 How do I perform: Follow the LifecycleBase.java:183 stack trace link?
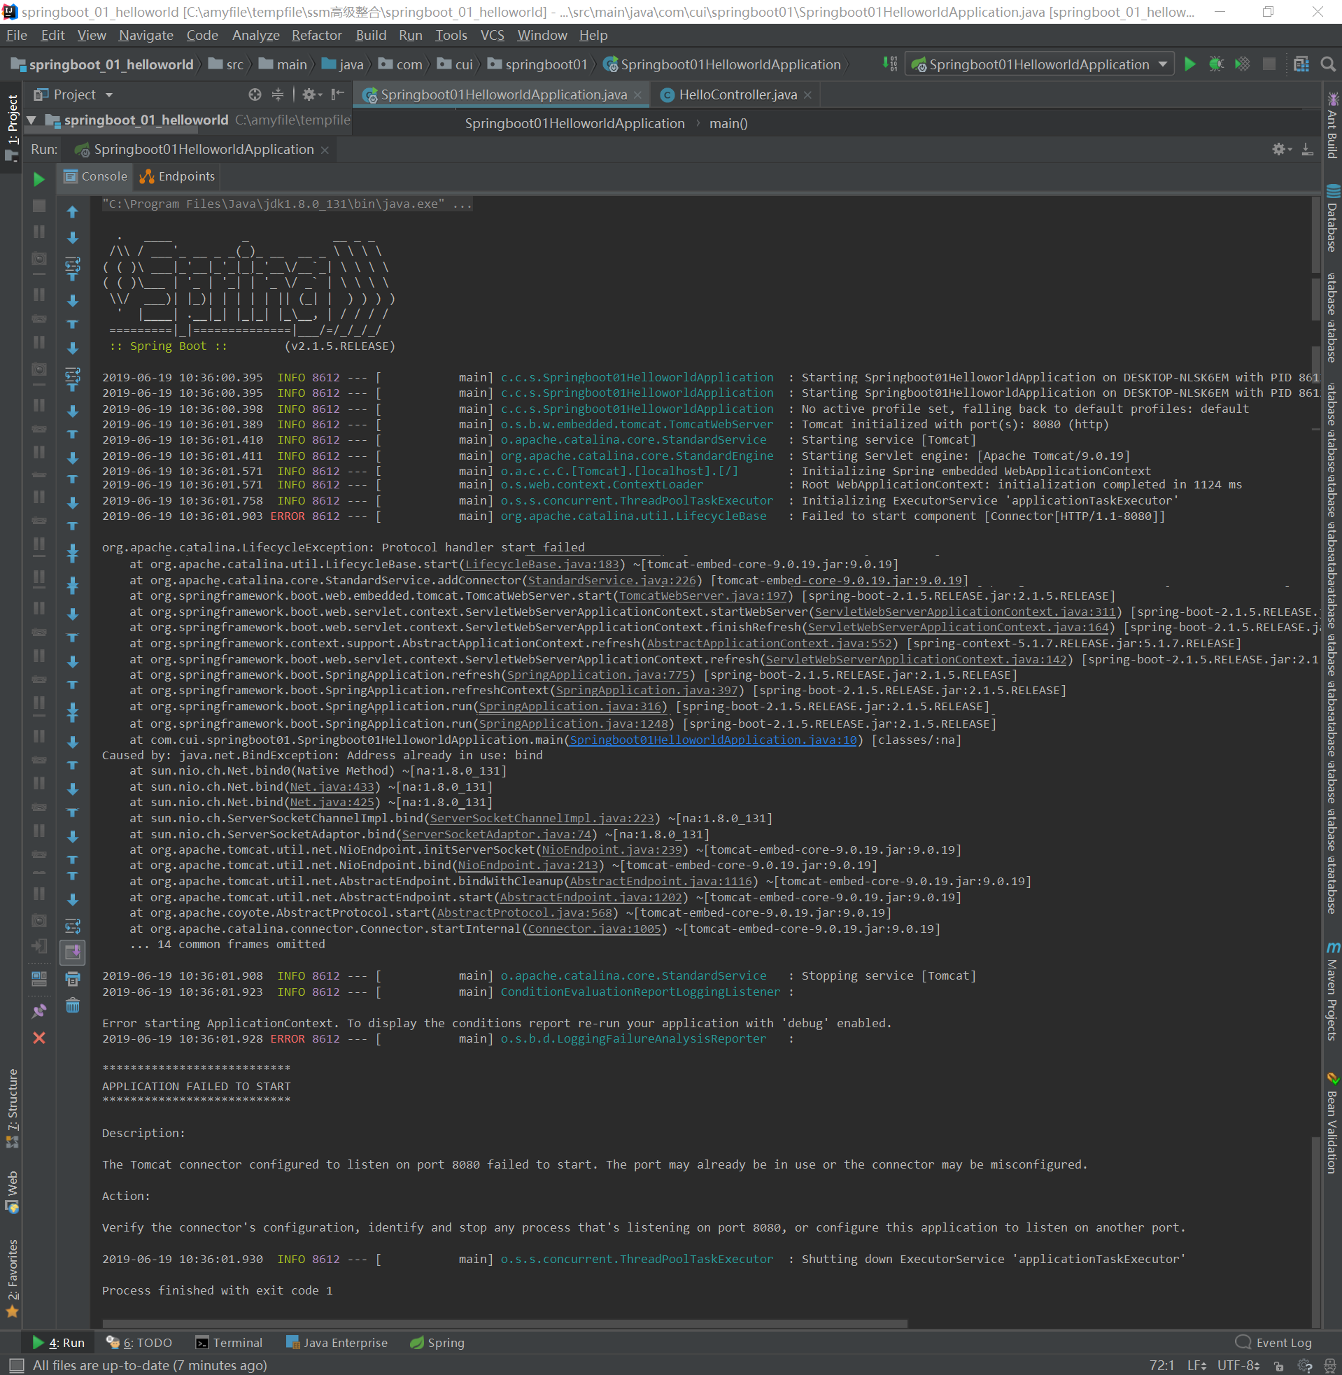542,564
